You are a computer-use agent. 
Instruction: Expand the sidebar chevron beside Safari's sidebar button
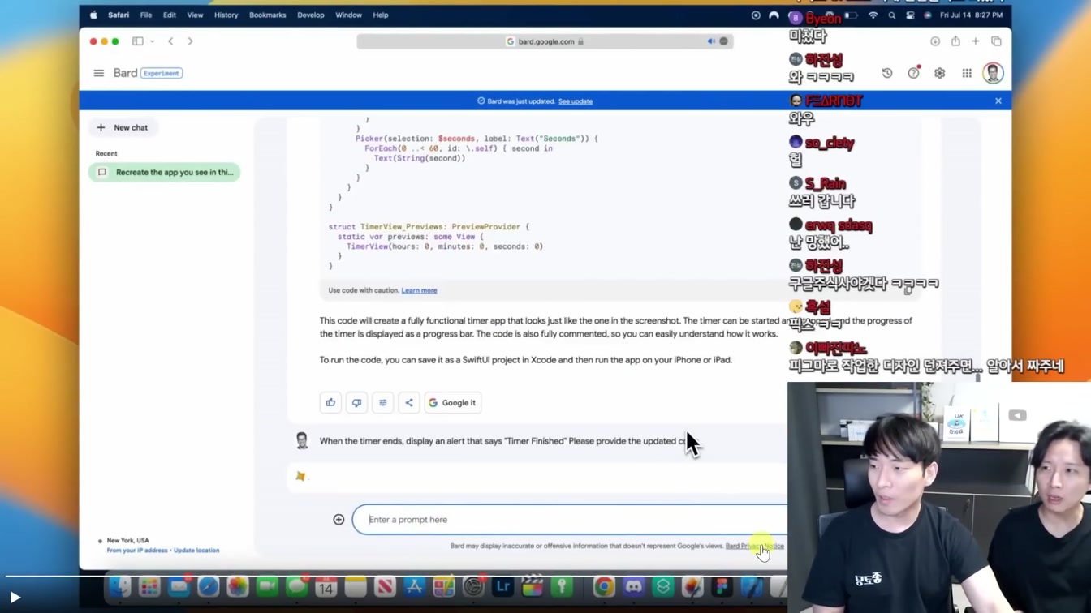click(x=152, y=41)
